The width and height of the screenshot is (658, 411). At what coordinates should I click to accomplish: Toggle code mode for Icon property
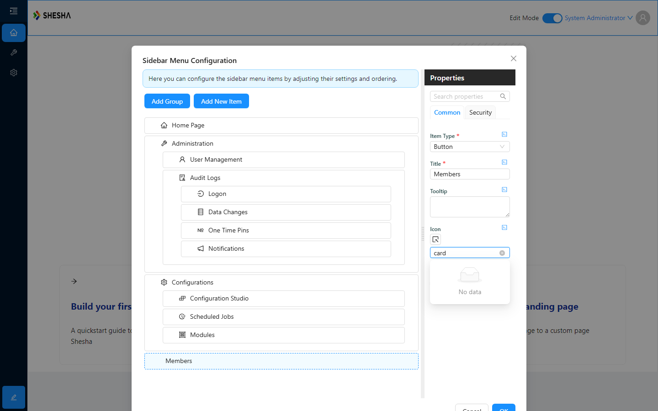coord(504,227)
